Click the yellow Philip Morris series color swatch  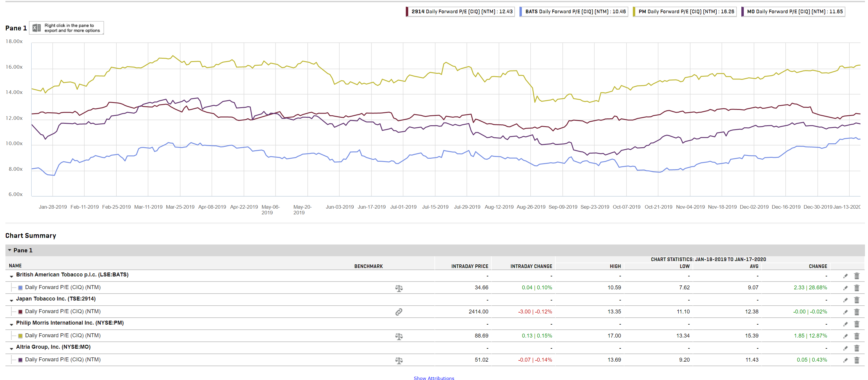[x=20, y=336]
